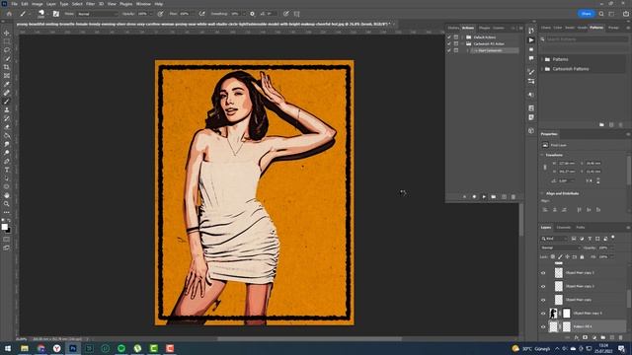Viewport: 632px width, 355px height.
Task: Open smoothing options gear icon
Action: [252, 14]
